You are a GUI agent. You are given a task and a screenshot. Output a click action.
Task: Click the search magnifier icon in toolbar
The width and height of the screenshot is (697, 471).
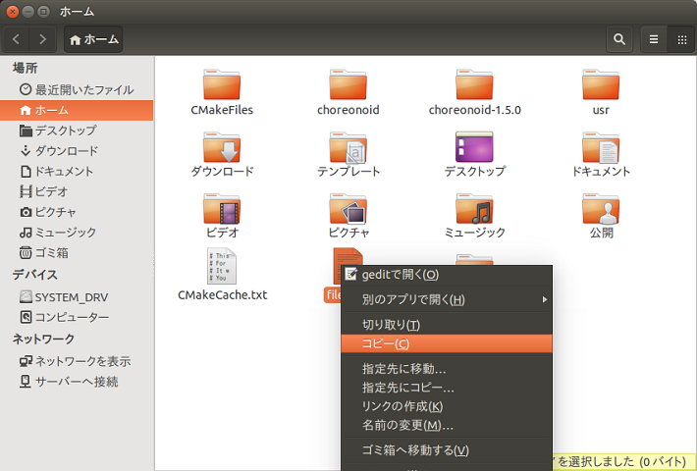coord(619,39)
